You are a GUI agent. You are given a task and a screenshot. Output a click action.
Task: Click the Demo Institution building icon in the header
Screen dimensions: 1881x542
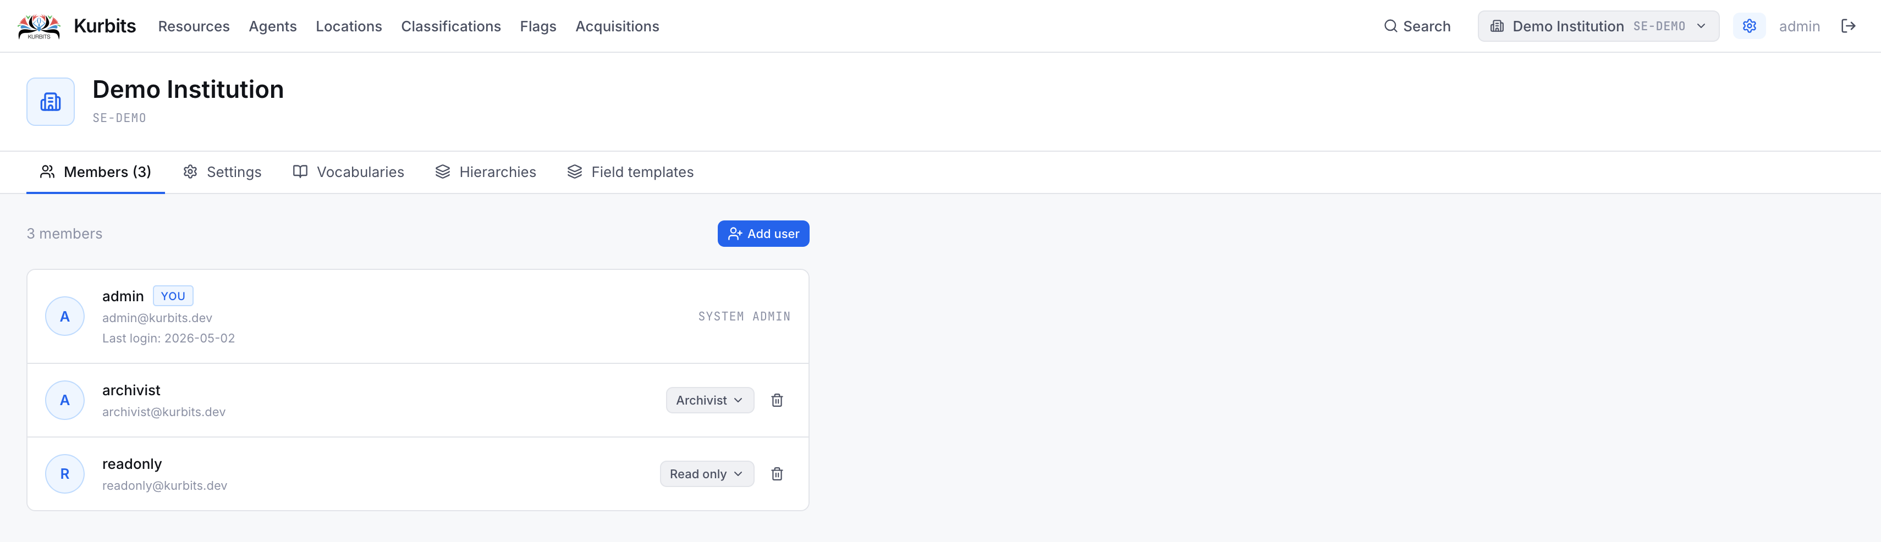(51, 101)
